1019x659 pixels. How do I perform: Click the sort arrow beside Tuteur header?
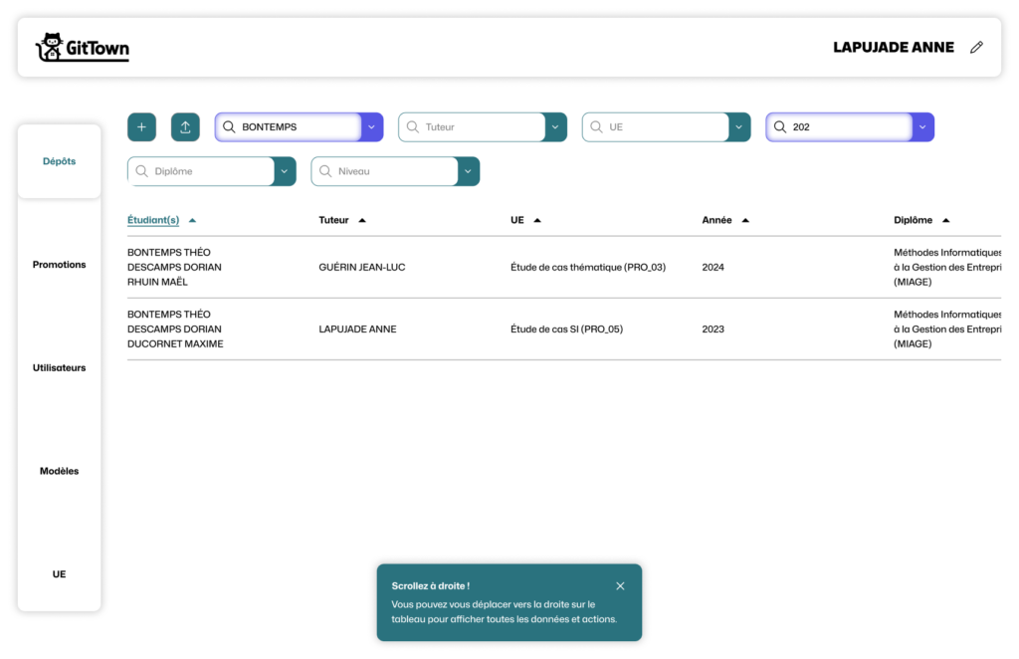[362, 220]
